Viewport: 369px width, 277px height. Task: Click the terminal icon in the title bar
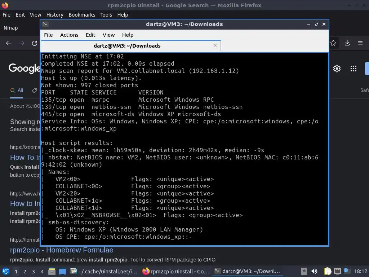tap(45, 24)
